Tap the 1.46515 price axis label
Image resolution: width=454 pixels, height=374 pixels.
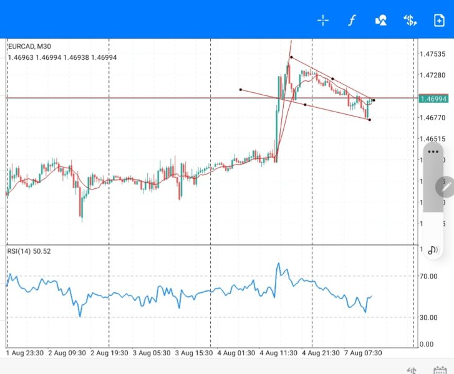point(433,139)
